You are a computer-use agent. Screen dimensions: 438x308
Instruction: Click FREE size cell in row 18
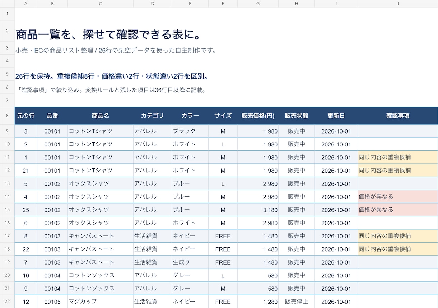click(223, 249)
